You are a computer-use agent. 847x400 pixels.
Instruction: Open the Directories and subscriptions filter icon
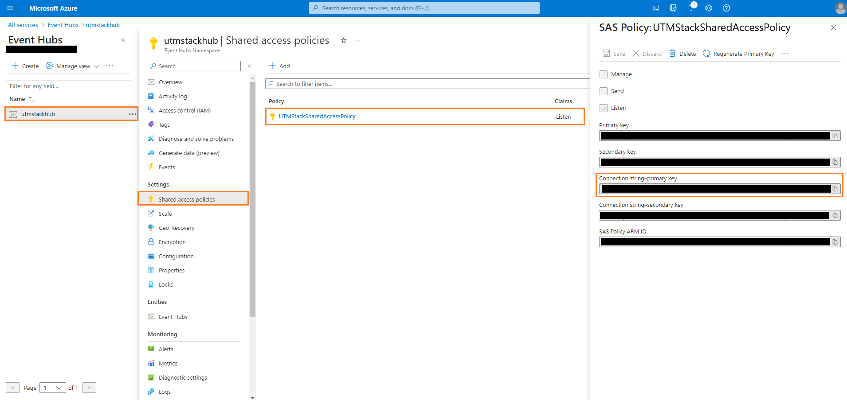673,8
